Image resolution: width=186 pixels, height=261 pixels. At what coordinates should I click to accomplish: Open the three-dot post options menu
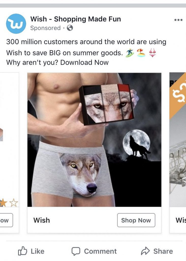[178, 20]
